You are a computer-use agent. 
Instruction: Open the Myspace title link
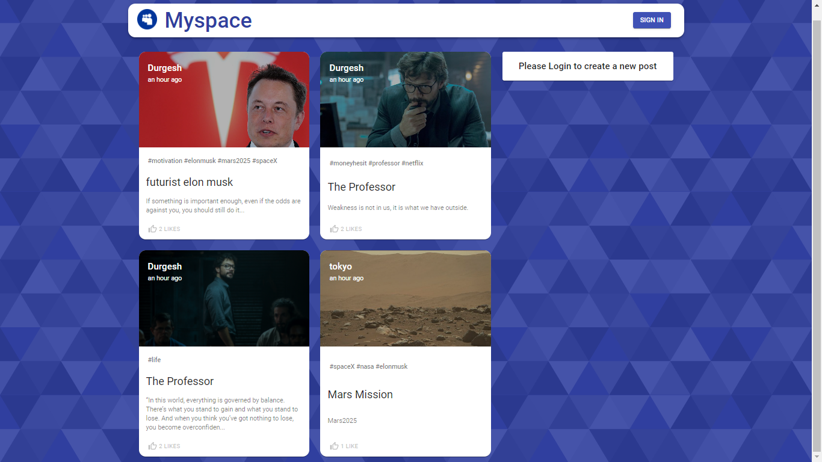(208, 20)
